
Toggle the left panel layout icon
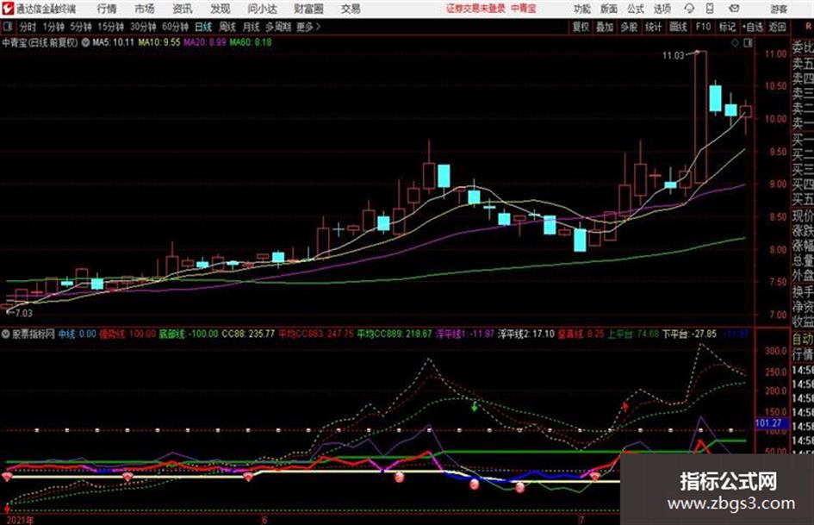click(x=8, y=27)
